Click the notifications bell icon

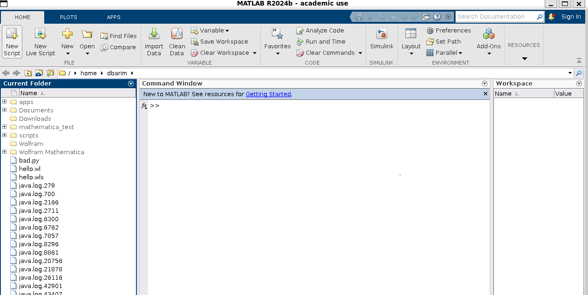[x=552, y=17]
